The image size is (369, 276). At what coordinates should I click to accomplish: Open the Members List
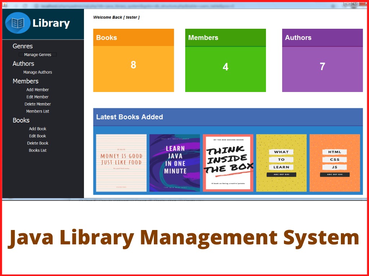37,111
